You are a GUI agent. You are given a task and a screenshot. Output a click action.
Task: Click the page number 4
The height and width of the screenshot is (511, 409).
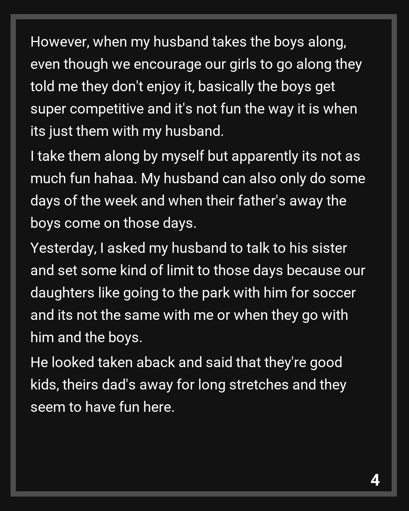click(x=375, y=480)
